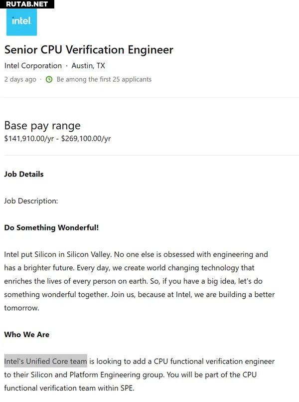Click the "functional verification team within SPE" line

click(69, 388)
